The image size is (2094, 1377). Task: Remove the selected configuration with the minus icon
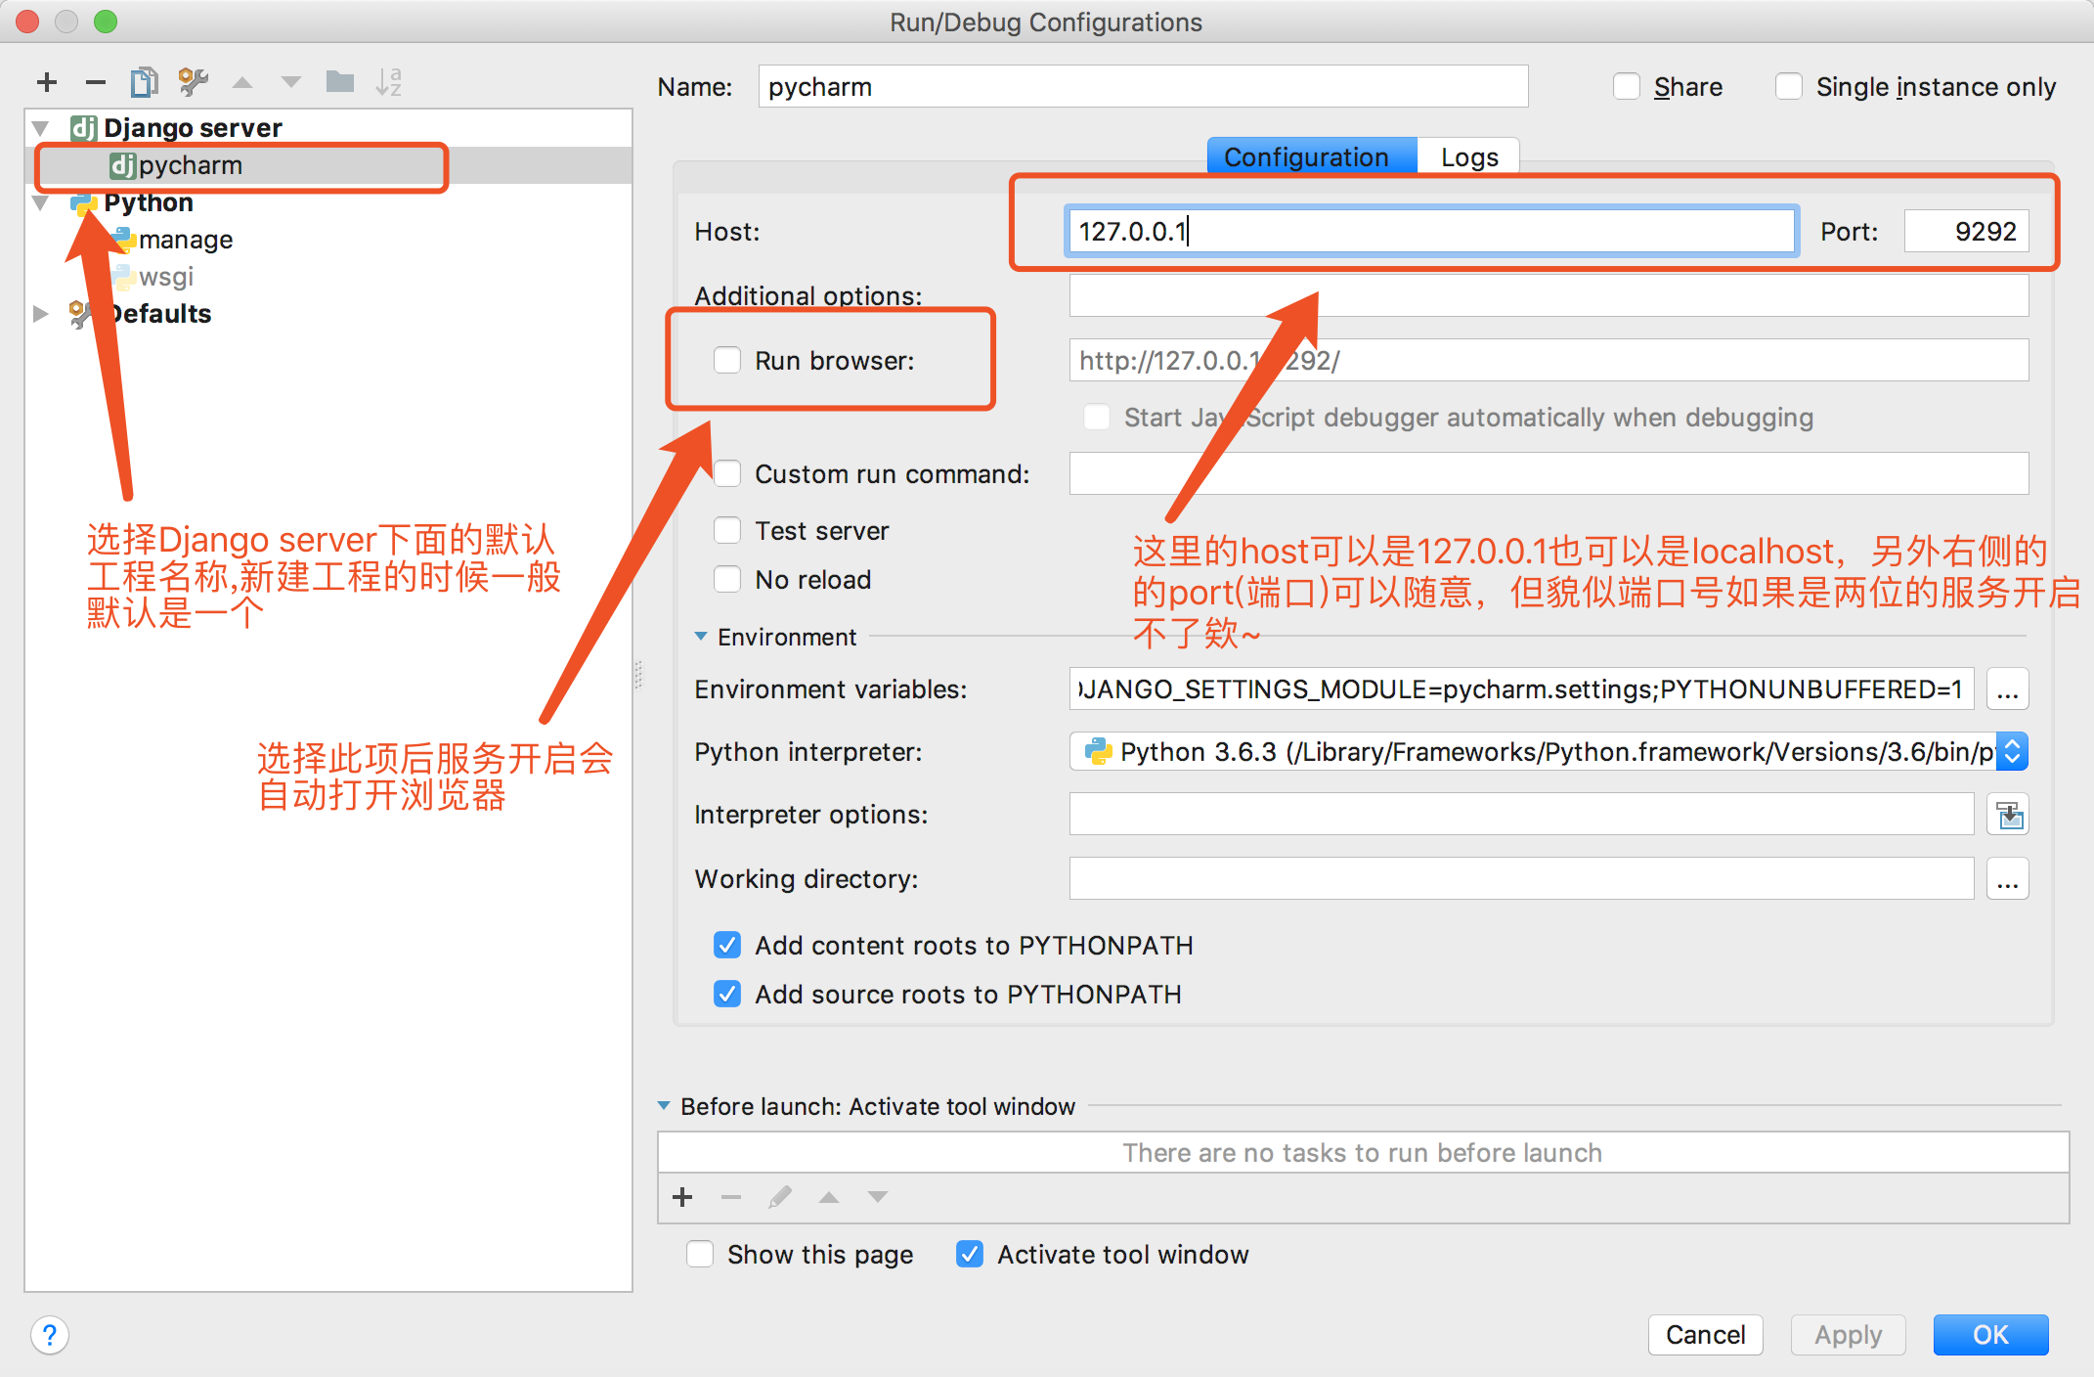click(95, 82)
